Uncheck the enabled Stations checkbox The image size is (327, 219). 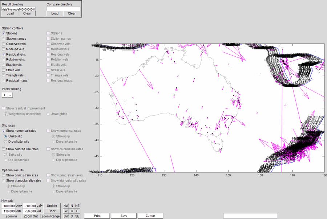click(4, 33)
